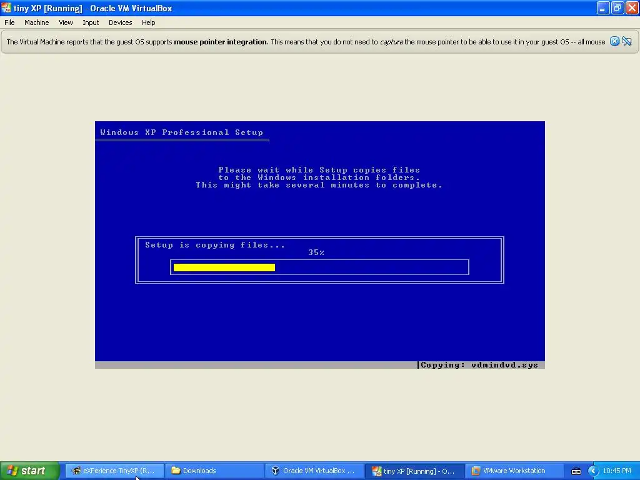Click the "Please wait while Setup copies files" text
Image resolution: width=640 pixels, height=480 pixels.
click(319, 170)
